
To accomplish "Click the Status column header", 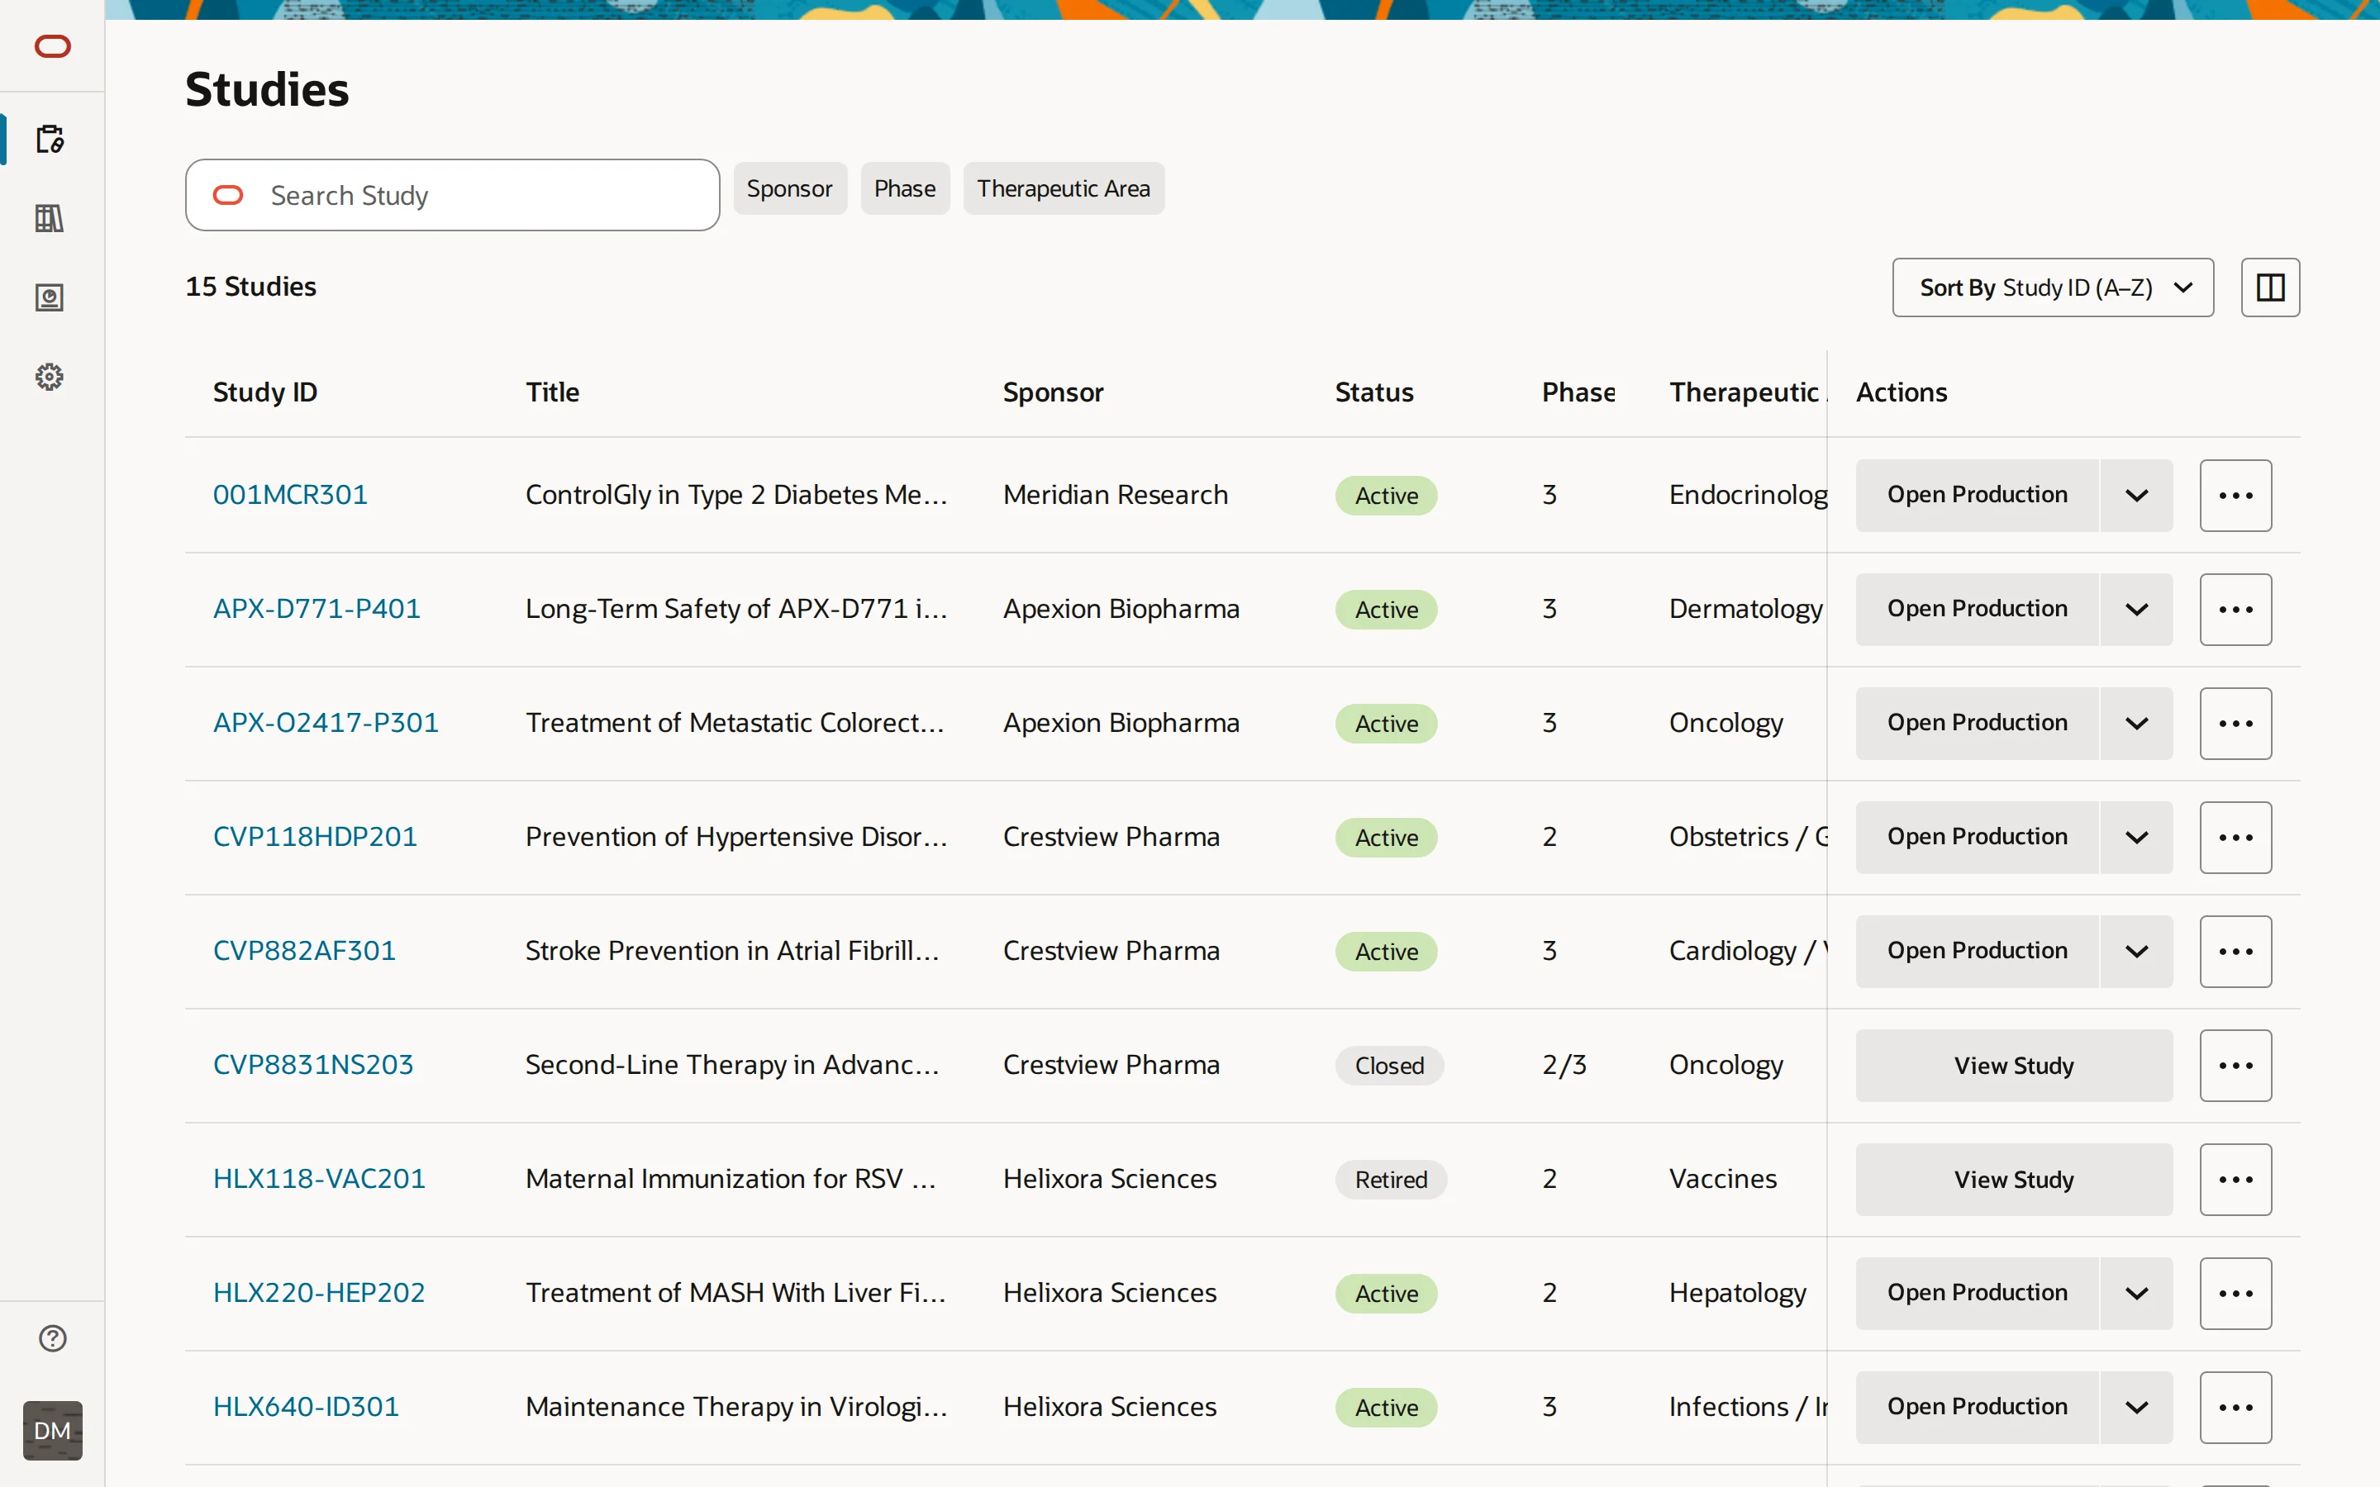I will point(1374,392).
